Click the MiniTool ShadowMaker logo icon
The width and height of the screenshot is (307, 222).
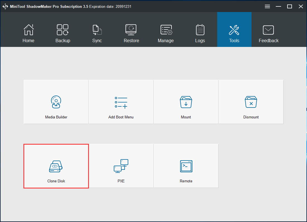coord(5,6)
